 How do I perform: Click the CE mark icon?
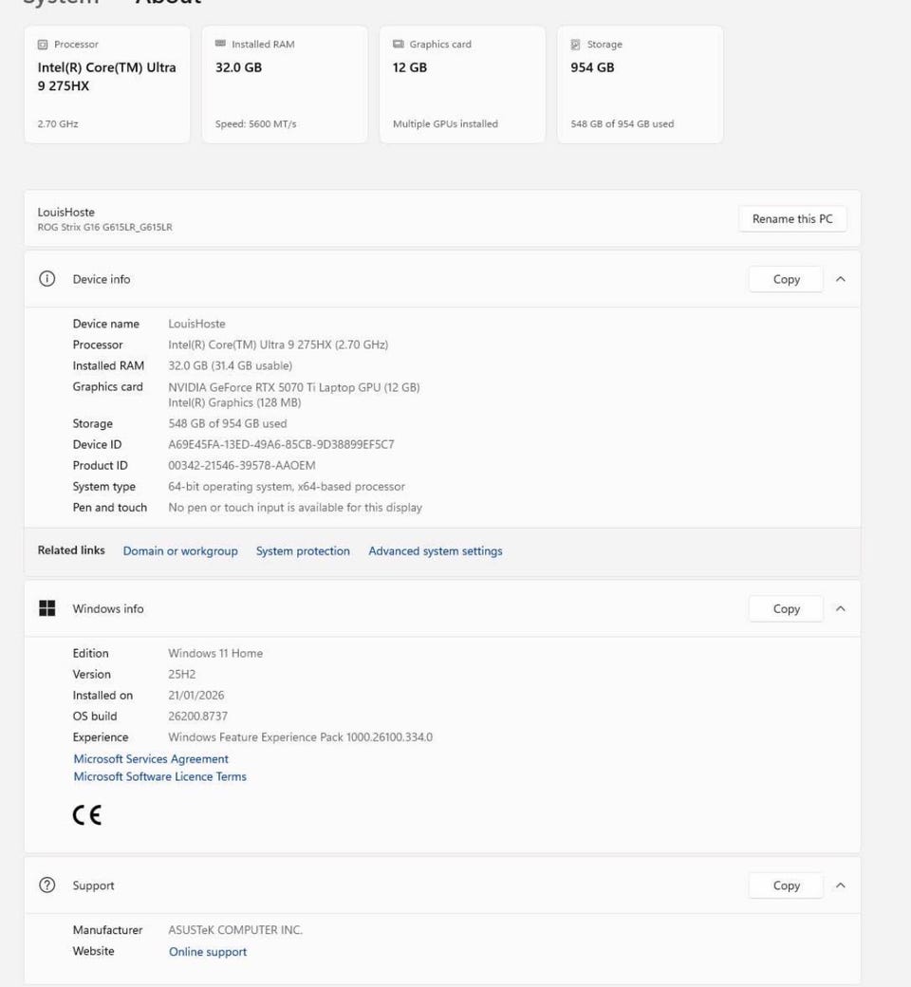87,815
